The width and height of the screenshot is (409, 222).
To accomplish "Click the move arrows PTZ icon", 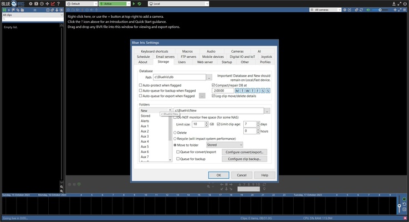I will point(47,4).
